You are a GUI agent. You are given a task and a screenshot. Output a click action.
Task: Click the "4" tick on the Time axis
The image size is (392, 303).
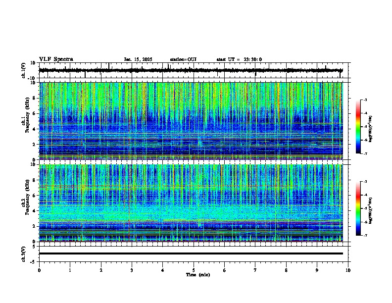(163, 270)
